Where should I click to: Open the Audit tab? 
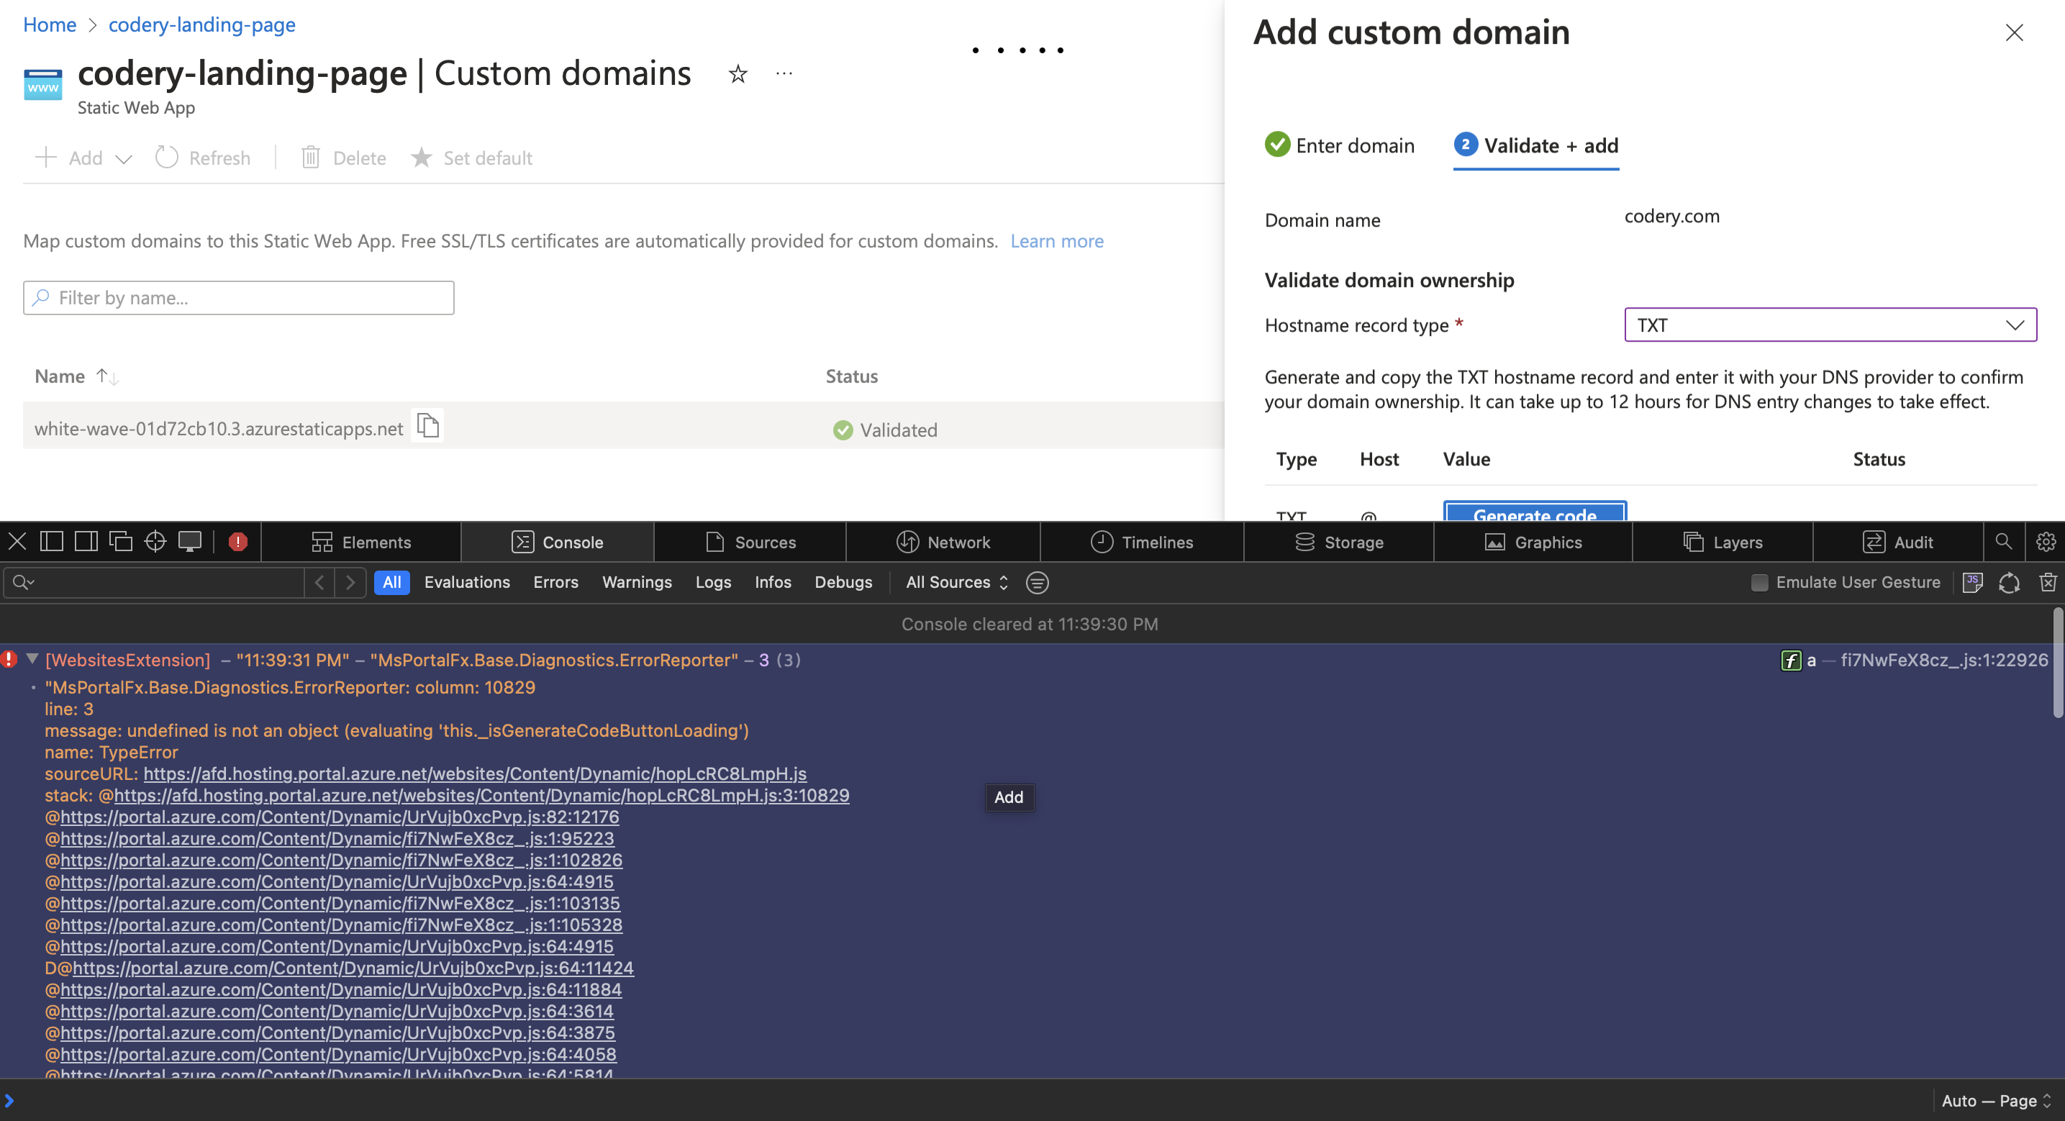(1897, 542)
